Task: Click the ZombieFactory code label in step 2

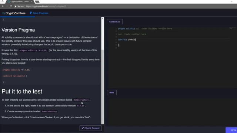Action: [49, 112]
